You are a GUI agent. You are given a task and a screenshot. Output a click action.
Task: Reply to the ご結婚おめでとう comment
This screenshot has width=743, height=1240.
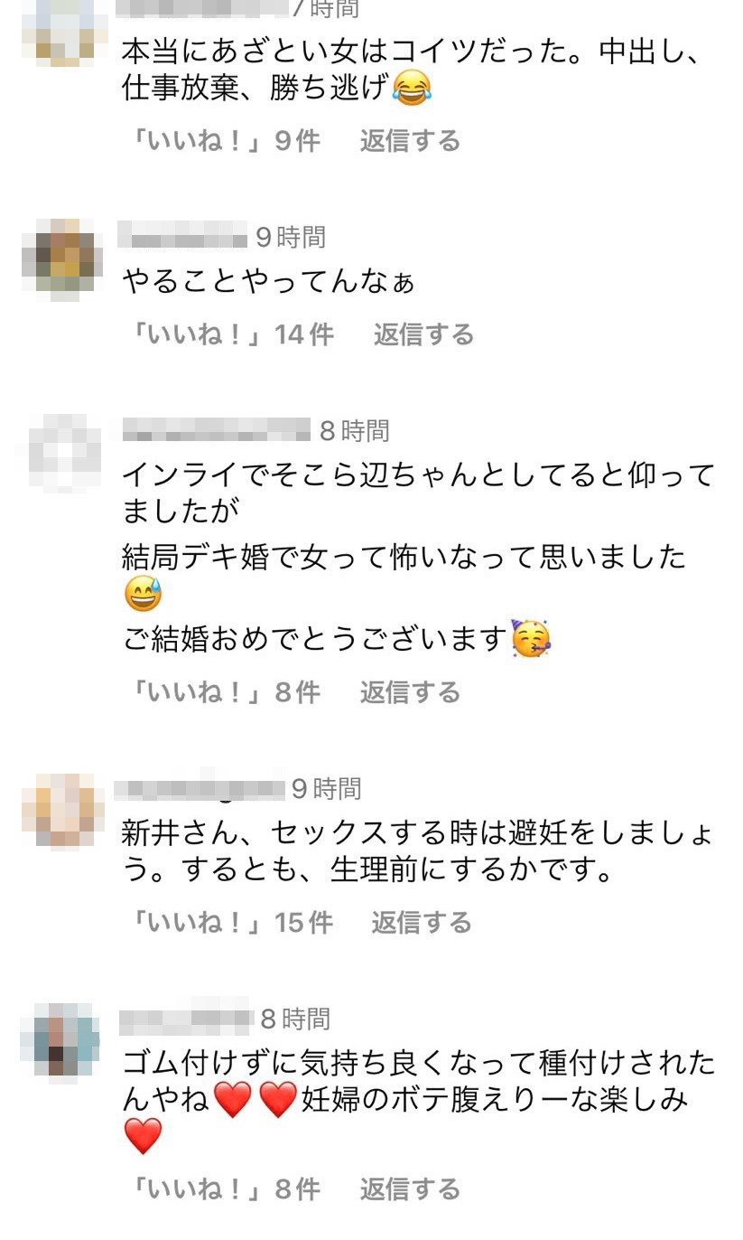(410, 692)
